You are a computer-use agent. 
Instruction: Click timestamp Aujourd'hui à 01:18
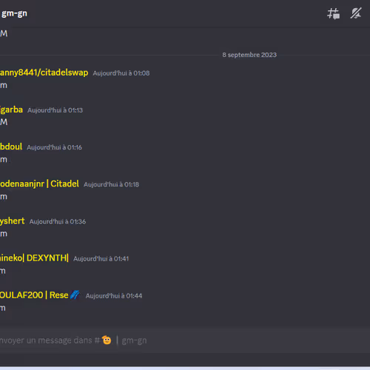111,184
